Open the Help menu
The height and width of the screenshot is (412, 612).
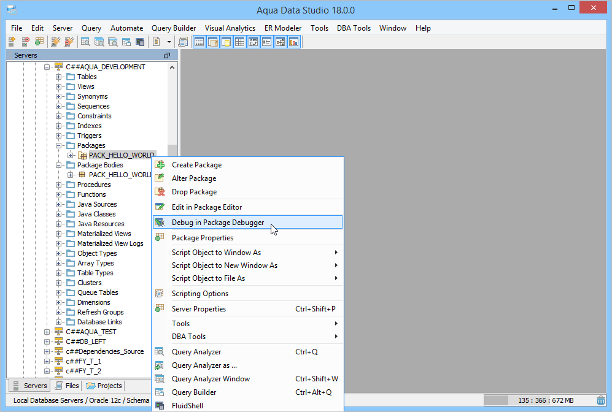click(423, 28)
